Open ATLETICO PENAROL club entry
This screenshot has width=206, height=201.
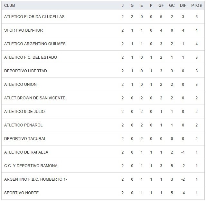click(23, 125)
